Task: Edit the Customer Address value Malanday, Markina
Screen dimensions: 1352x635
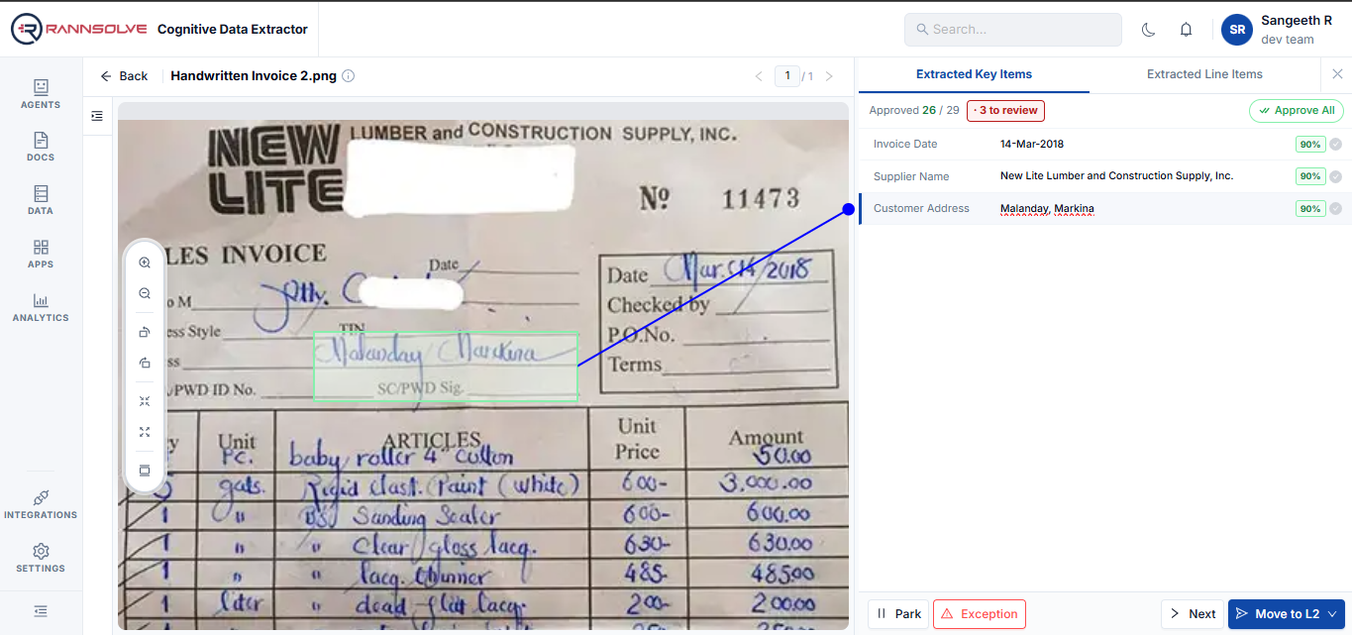Action: pos(1047,208)
